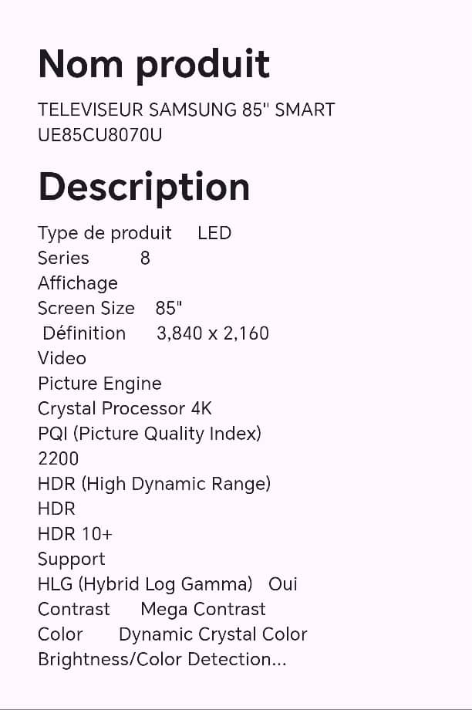
Task: Click the Screen Size 85" value
Action: [x=168, y=308]
